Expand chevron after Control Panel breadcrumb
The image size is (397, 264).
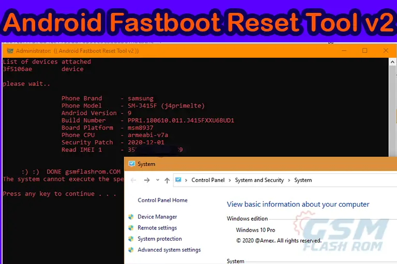click(230, 180)
